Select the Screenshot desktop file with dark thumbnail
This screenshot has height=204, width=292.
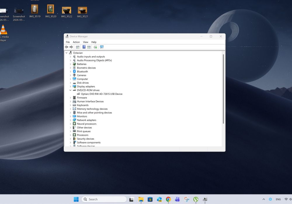coord(19,15)
